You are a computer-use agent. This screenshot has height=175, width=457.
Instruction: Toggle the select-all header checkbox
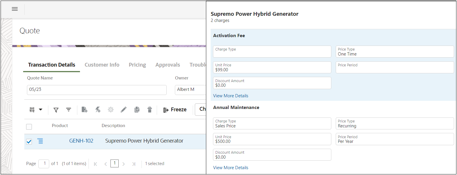(29, 127)
